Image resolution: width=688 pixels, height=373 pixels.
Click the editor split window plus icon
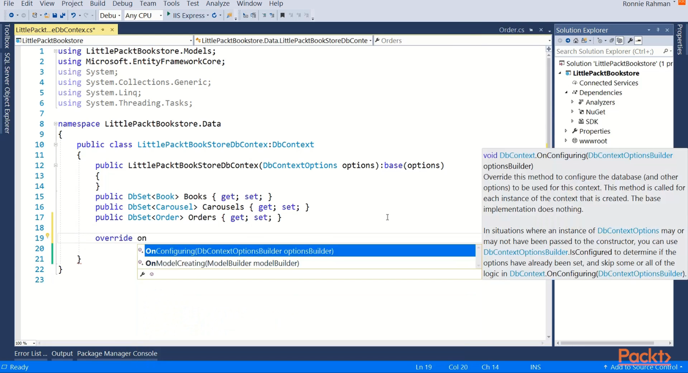(549, 50)
